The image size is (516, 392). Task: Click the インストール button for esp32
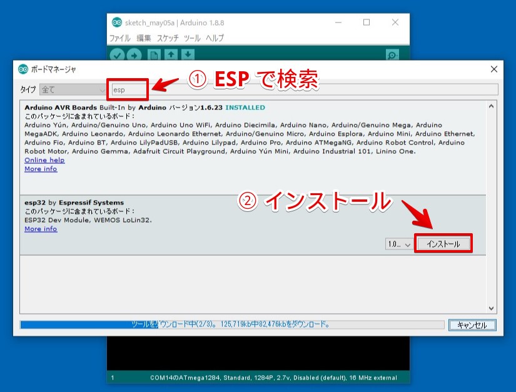point(443,244)
